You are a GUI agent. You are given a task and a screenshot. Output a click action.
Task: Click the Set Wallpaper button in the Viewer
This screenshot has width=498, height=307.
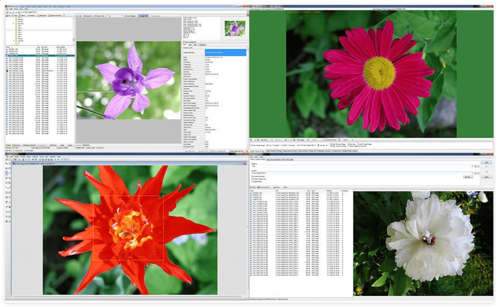click(x=131, y=16)
